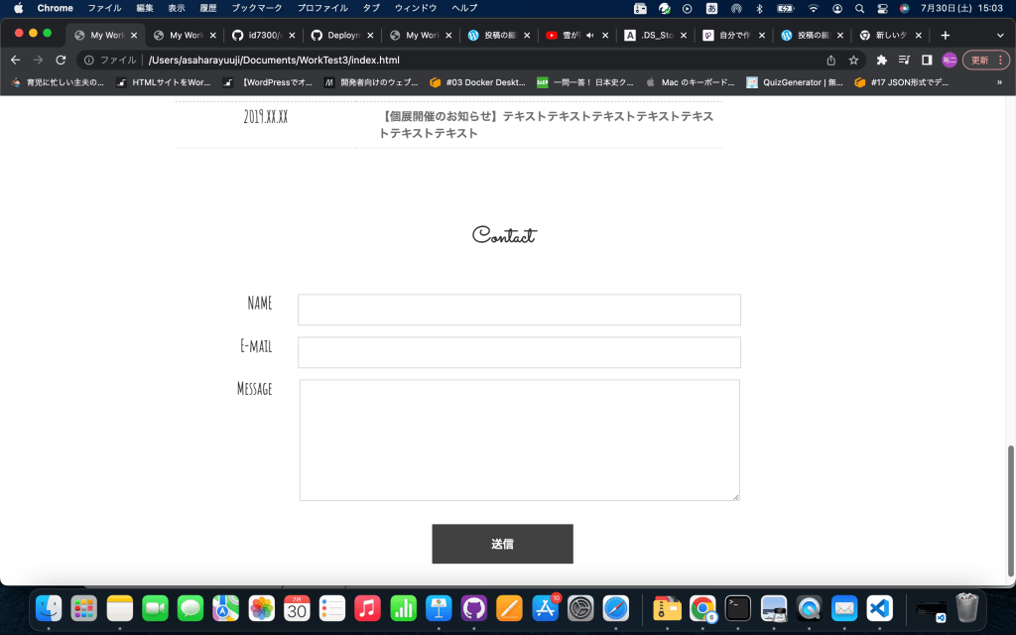Open the Chrome extensions puzzle icon

pos(881,60)
